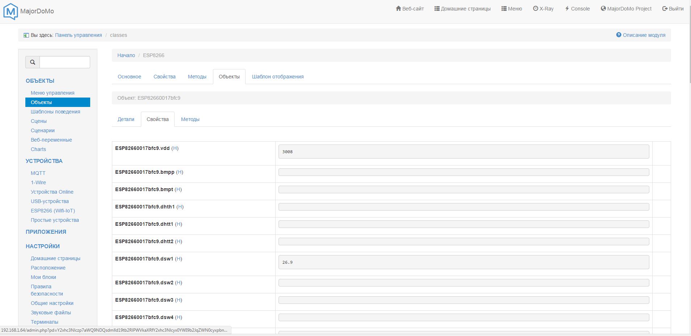The width and height of the screenshot is (691, 336).
Task: Click the MajorDoMo logo icon
Action: point(10,11)
